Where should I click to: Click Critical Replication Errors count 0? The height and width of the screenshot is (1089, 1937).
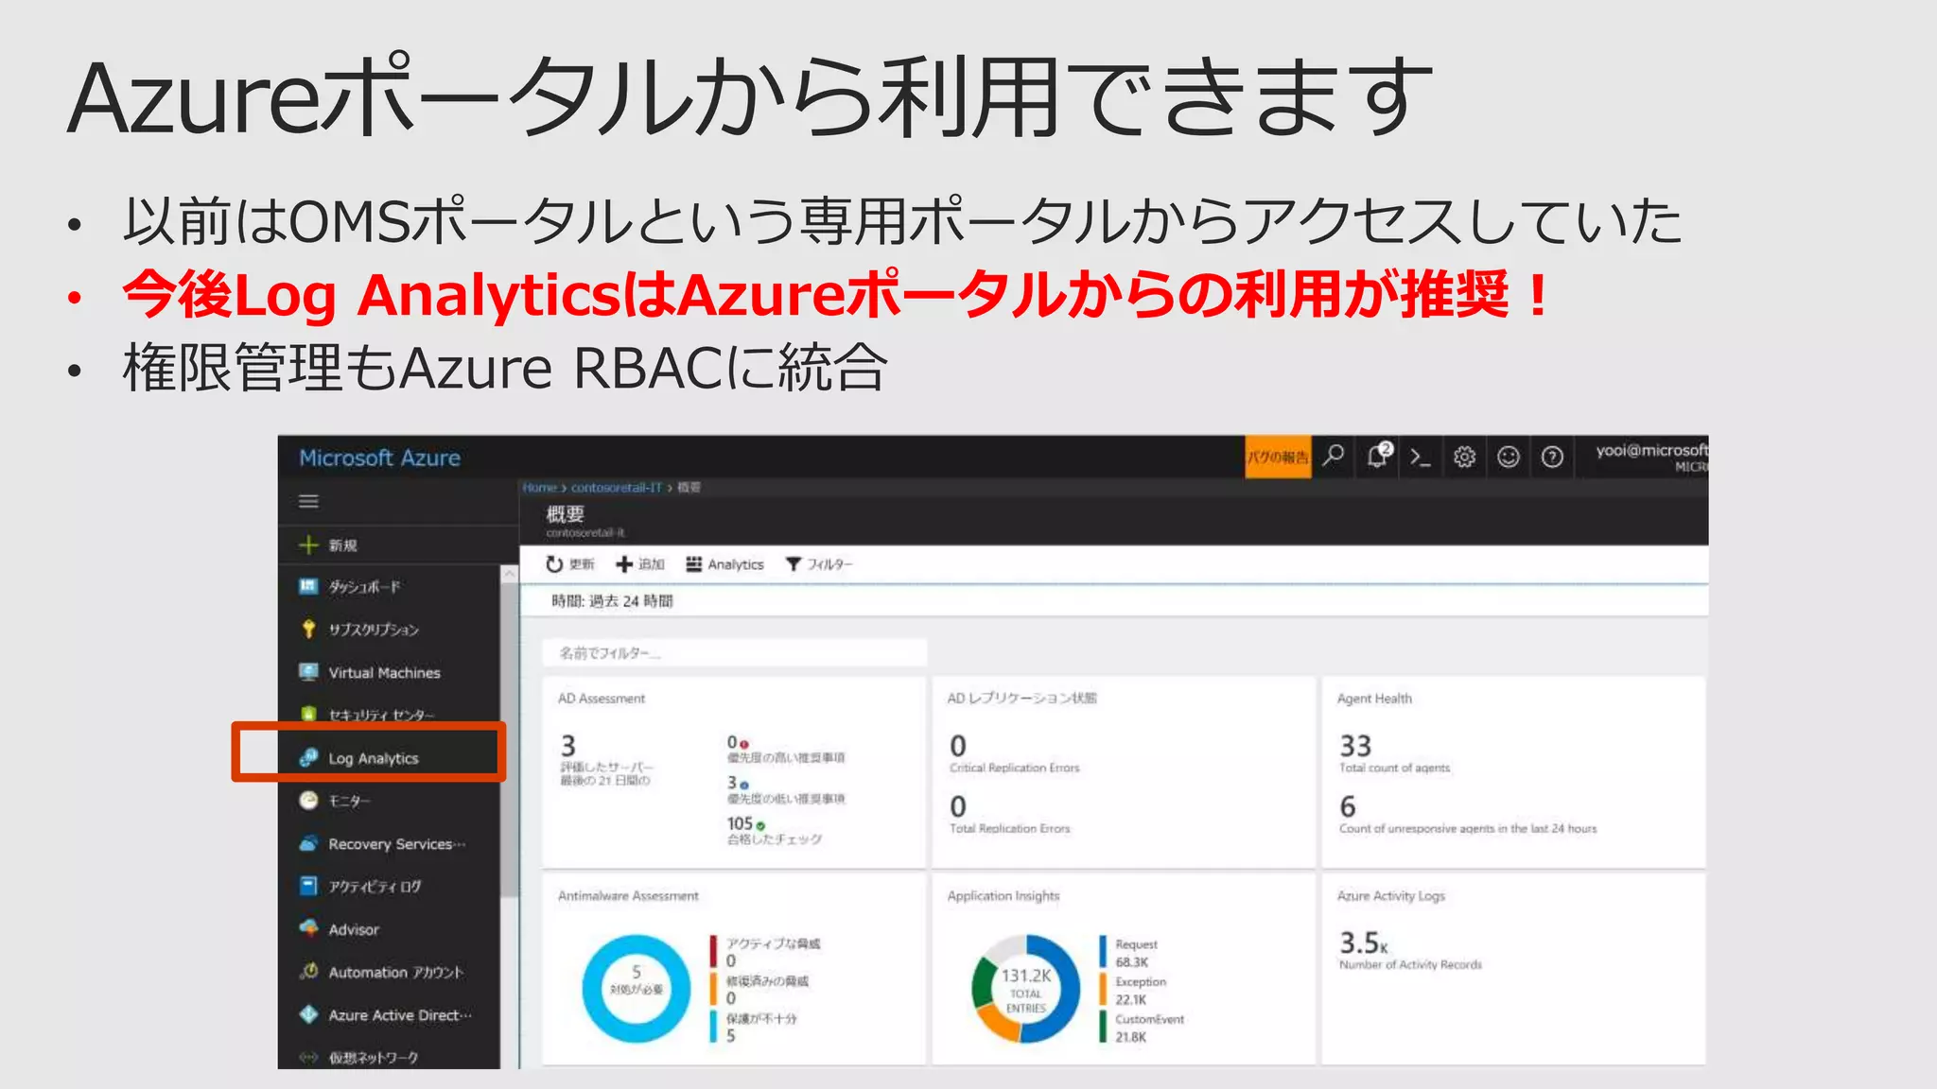(x=958, y=746)
